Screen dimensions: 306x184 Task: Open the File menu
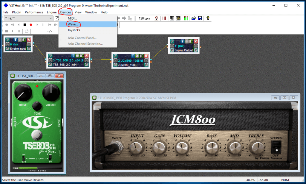(6, 12)
